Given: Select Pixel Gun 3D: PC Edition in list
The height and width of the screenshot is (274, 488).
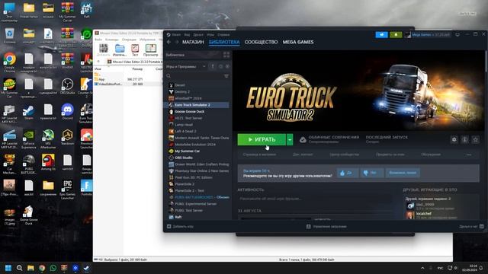Looking at the screenshot, I should pyautogui.click(x=193, y=177).
